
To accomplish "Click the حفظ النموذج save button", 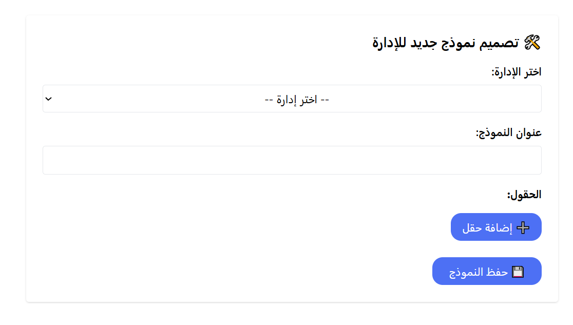I will click(487, 271).
